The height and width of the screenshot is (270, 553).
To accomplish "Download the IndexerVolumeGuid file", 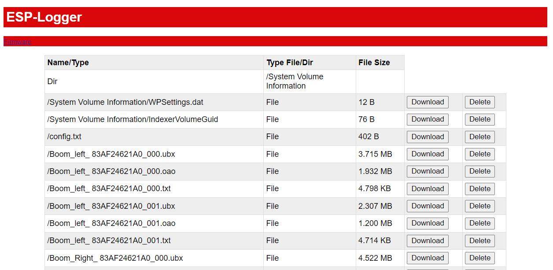I will point(427,119).
